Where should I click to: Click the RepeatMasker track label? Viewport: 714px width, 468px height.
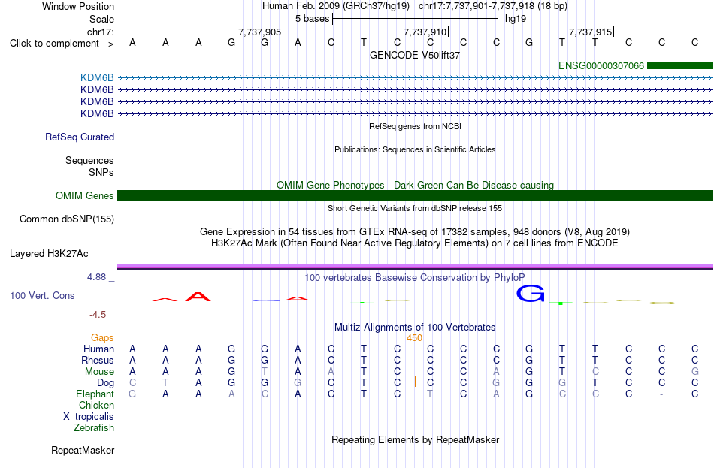(83, 451)
